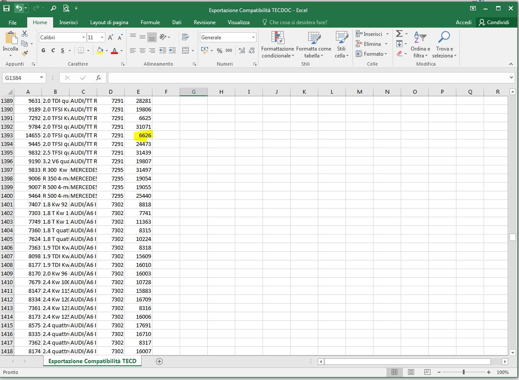Click the decrease indent icon
Screen dimensions: 519x380
tap(163, 51)
